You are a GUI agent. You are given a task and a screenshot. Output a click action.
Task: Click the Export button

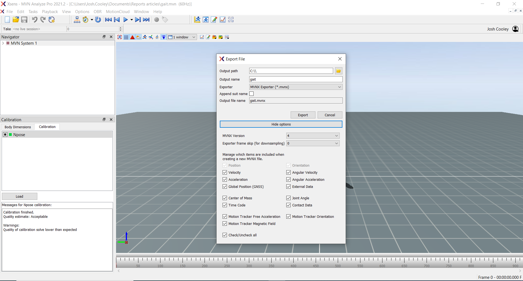303,115
